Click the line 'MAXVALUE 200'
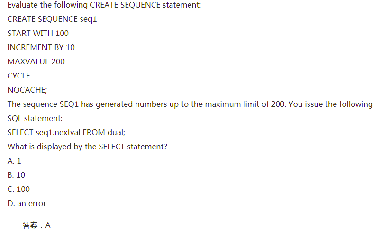 (x=36, y=61)
